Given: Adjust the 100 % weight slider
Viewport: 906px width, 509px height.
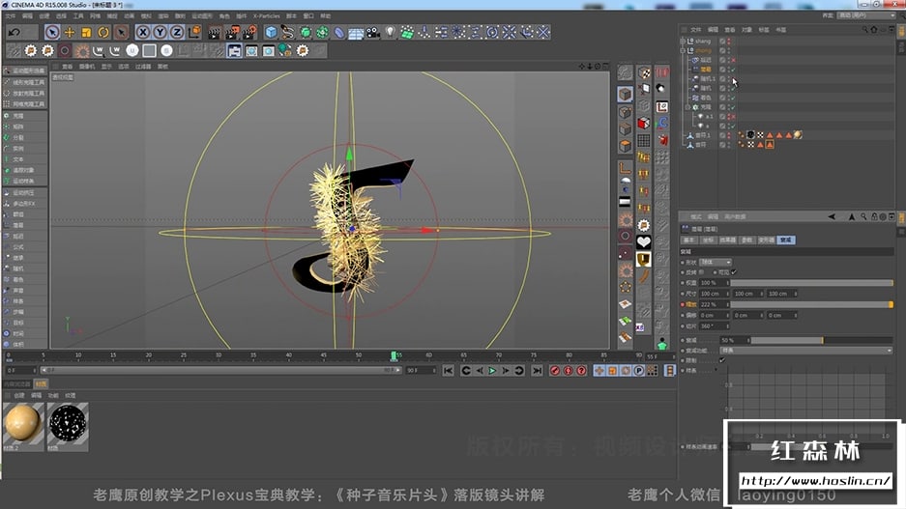Looking at the screenshot, I should coord(812,283).
